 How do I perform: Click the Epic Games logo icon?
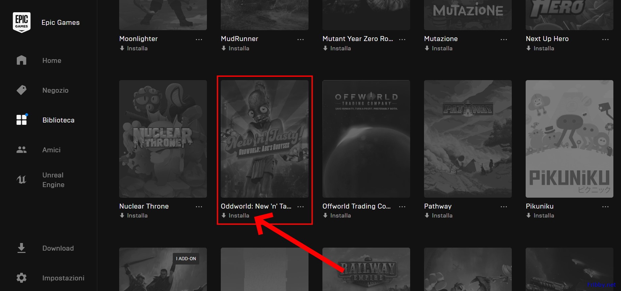[x=22, y=23]
